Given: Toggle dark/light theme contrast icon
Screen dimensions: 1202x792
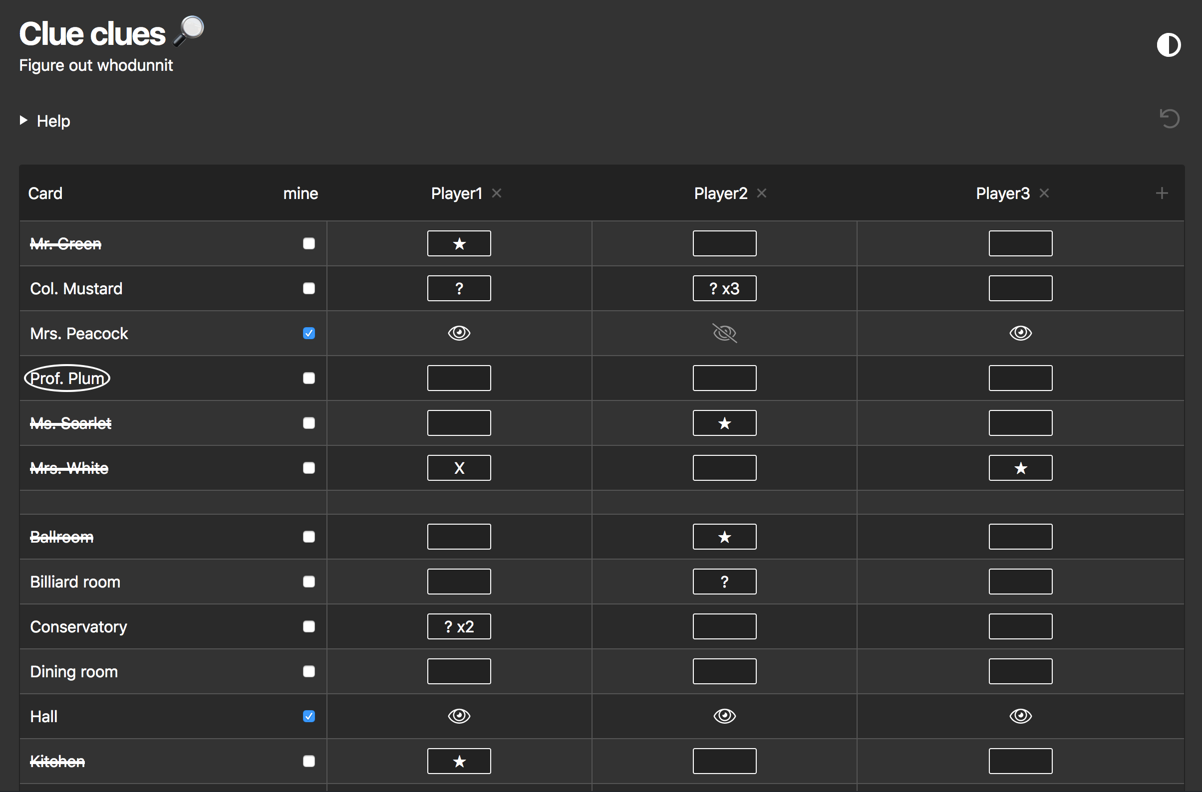Looking at the screenshot, I should [1168, 45].
